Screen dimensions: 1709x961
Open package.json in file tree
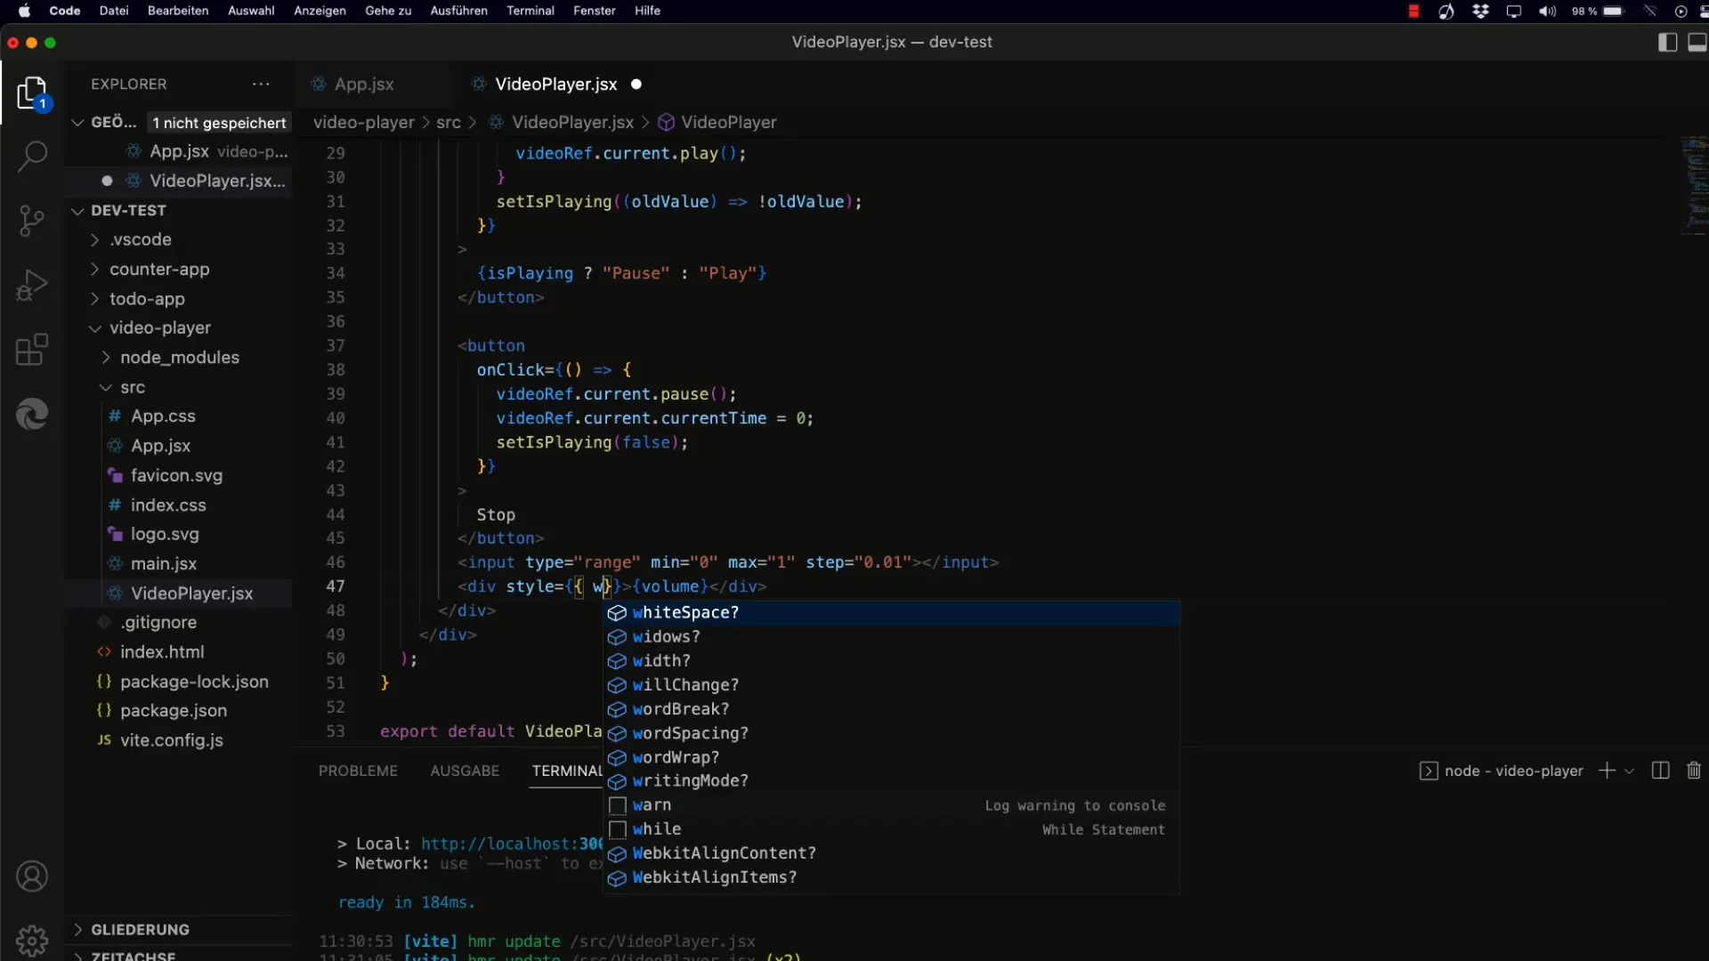click(174, 710)
